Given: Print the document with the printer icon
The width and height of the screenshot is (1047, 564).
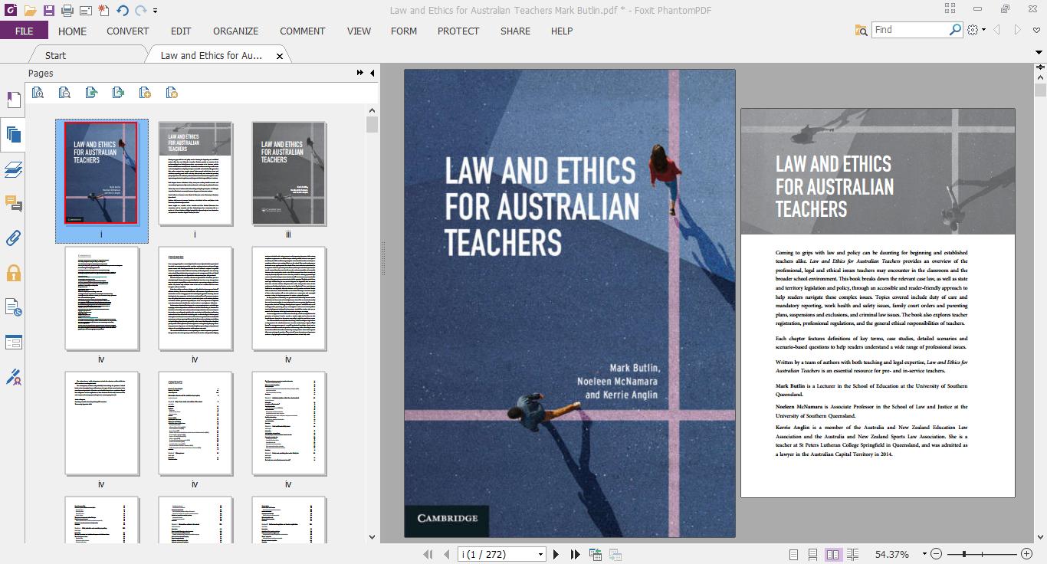Looking at the screenshot, I should coord(67,11).
